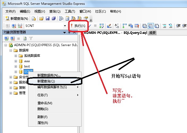Select the ADMIN-PC\SQLEXPRESS server item
Image resolution: width=187 pixels, height=133 pixels.
point(46,45)
